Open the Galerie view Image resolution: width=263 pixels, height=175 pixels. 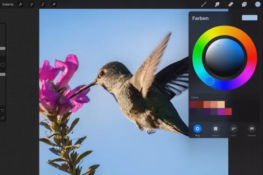pyautogui.click(x=8, y=4)
